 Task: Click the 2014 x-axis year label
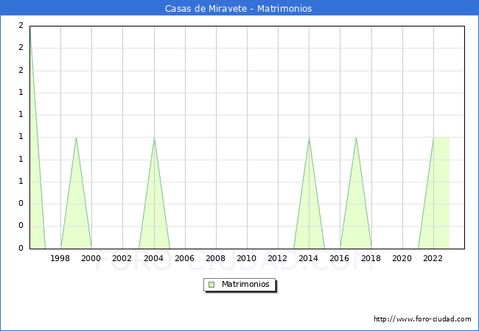[309, 258]
